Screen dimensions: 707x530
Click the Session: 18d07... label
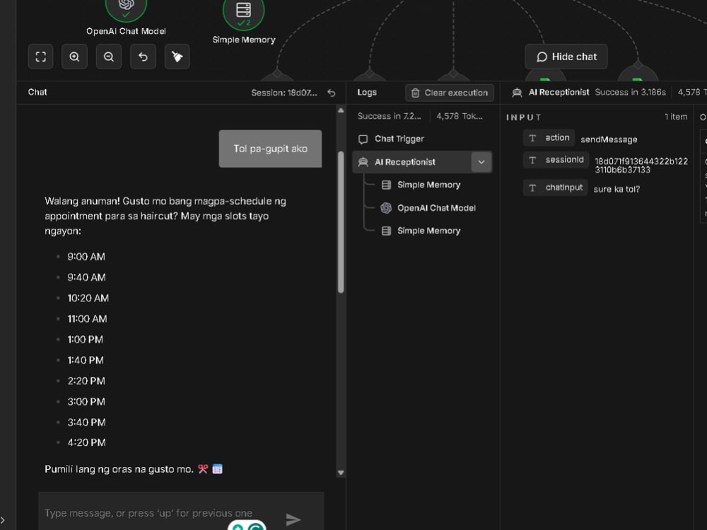click(284, 93)
